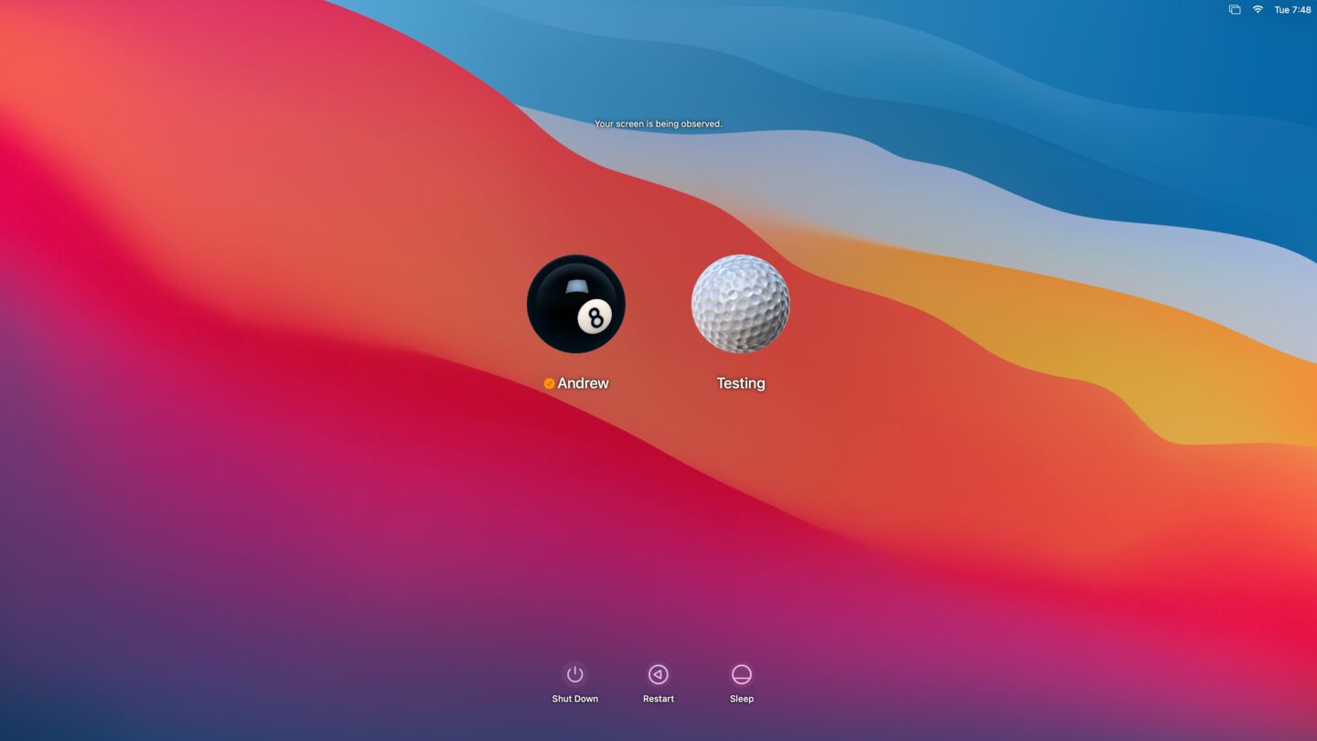
Task: Click the screen observation notice text
Action: (x=658, y=123)
